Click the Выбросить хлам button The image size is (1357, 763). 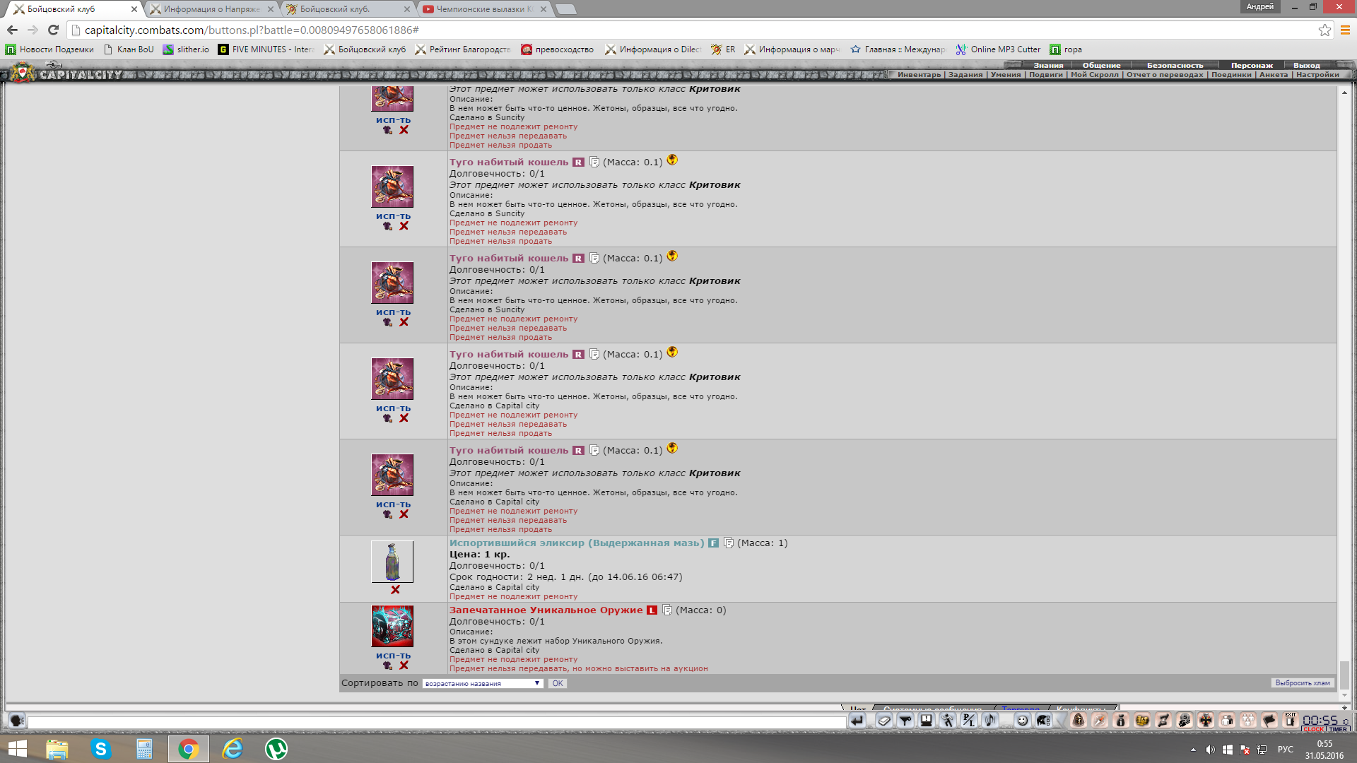(x=1303, y=683)
